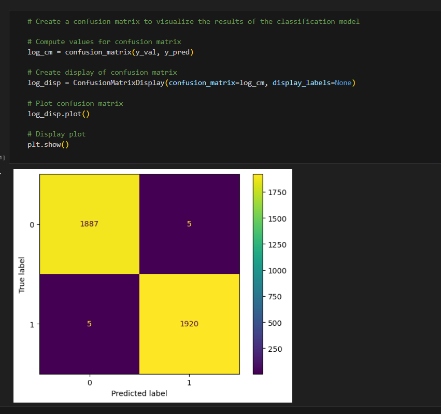Viewport: 441px width, 414px height.
Task: Click the bottom-left cell labeled 5
Action: [x=89, y=323]
